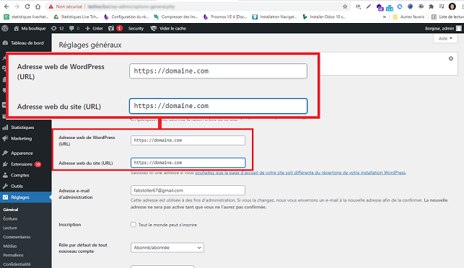Open the Permaliens settings submenu
The height and width of the screenshot is (268, 464).
pos(13,255)
